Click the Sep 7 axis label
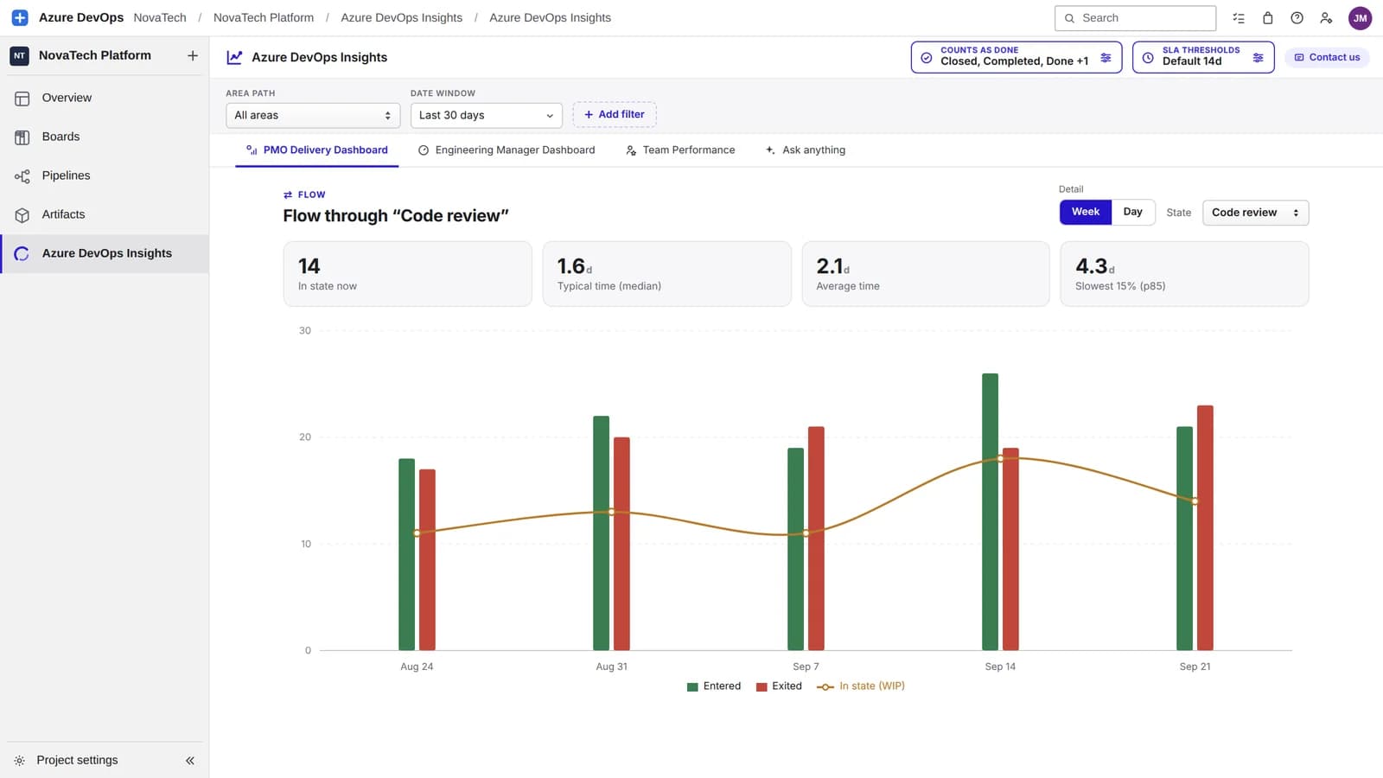 pos(806,667)
